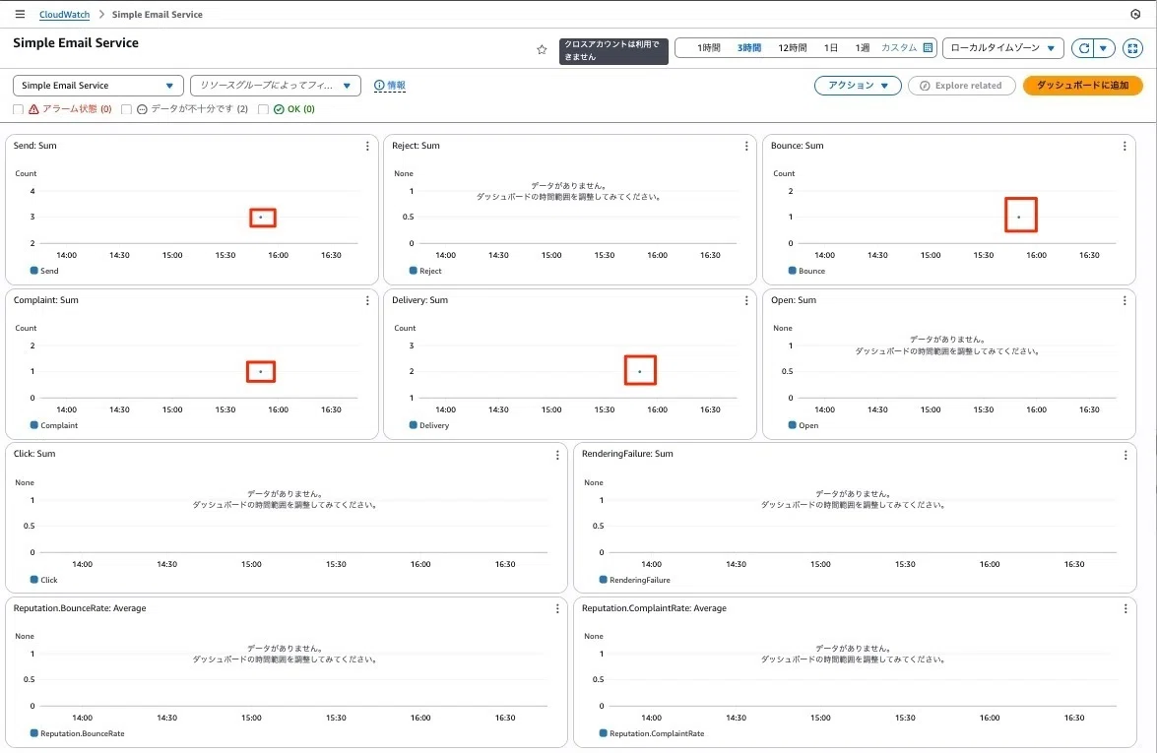Open Reputation.ComplaintRate widget options menu
Viewport: 1157px width, 753px height.
click(1125, 608)
